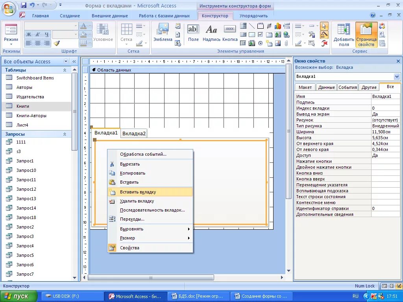
Task: Click the horizontal scrollbar of form designer
Action: click(x=151, y=277)
